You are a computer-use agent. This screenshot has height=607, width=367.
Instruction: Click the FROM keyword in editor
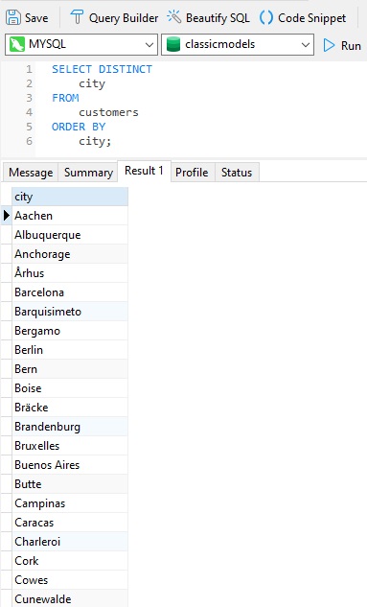[x=65, y=98]
